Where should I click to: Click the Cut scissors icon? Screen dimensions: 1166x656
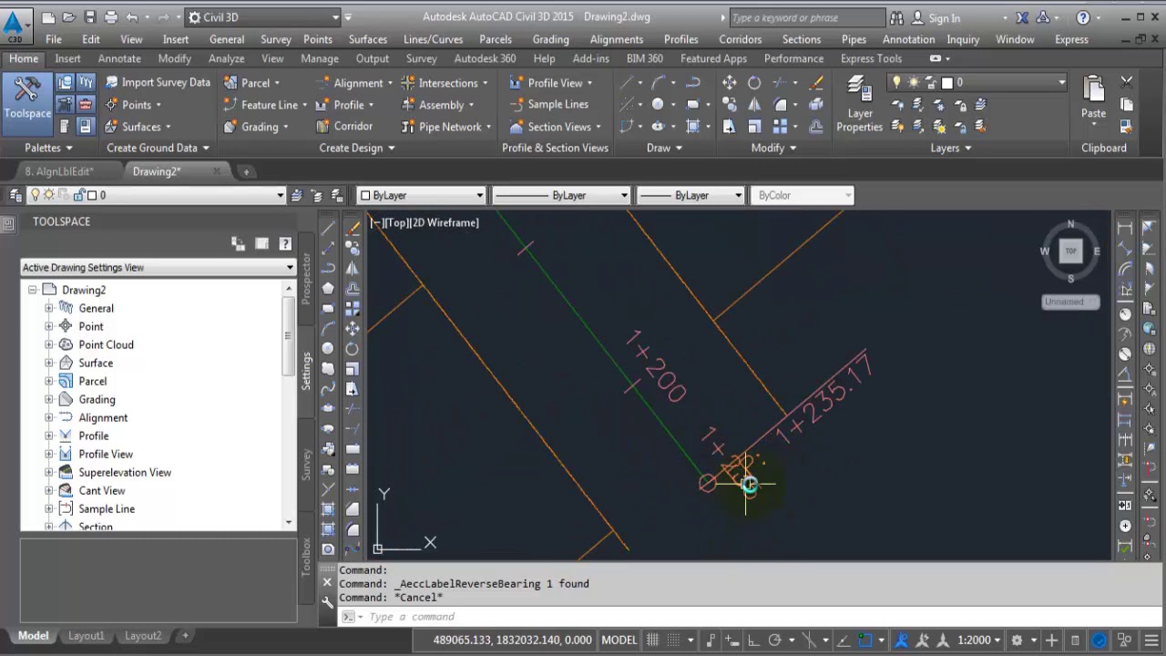pyautogui.click(x=1127, y=82)
